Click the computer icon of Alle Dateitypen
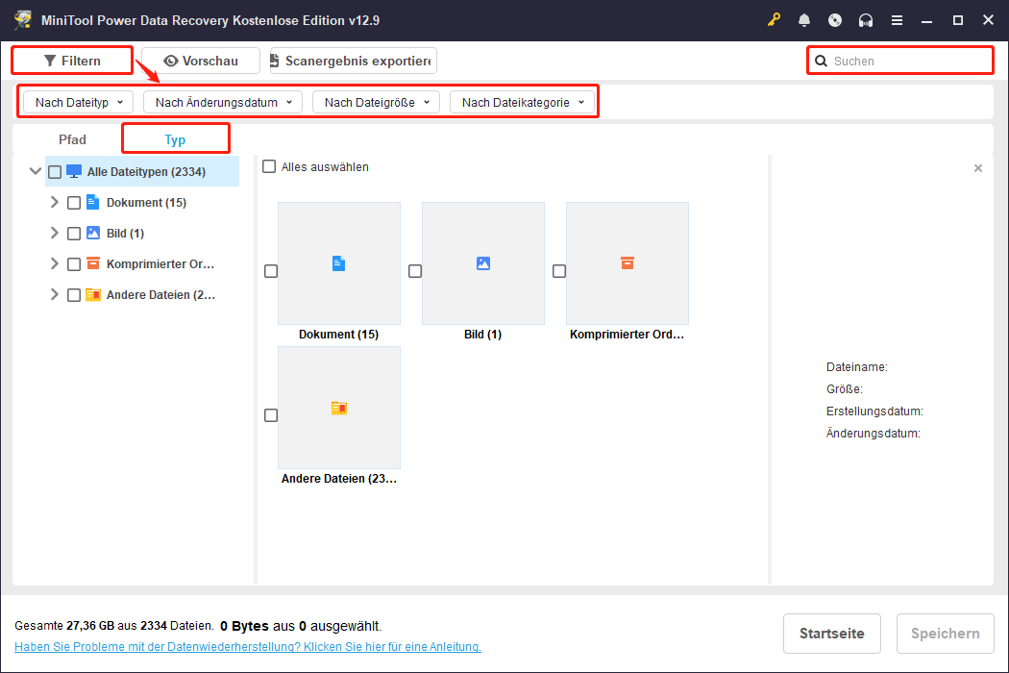1009x673 pixels. pyautogui.click(x=74, y=171)
